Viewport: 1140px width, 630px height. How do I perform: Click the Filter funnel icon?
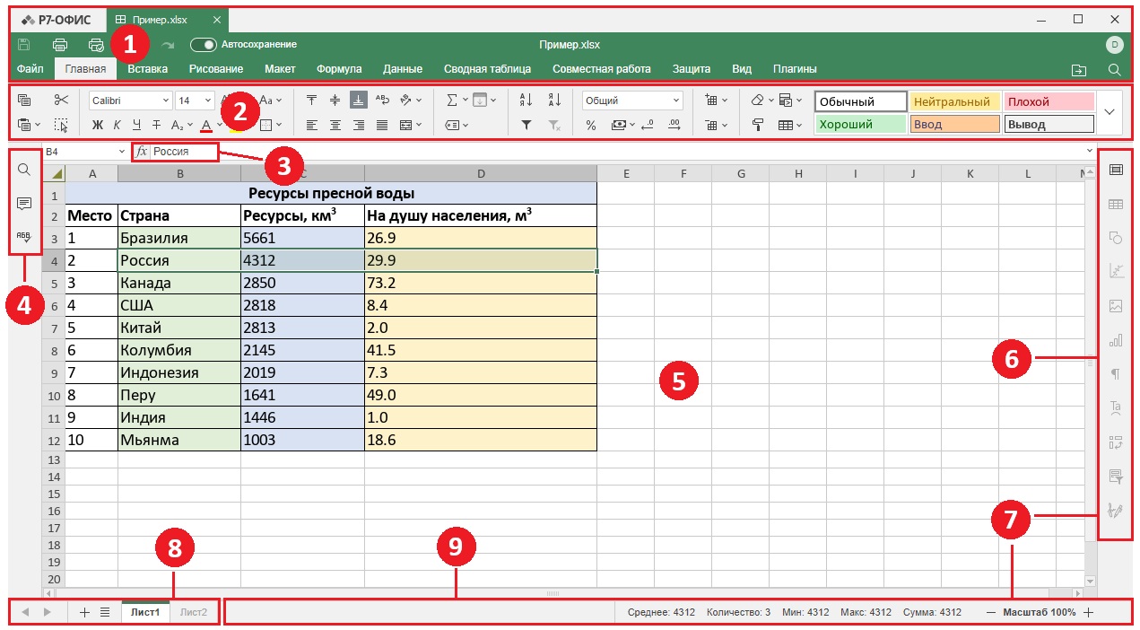pos(526,125)
